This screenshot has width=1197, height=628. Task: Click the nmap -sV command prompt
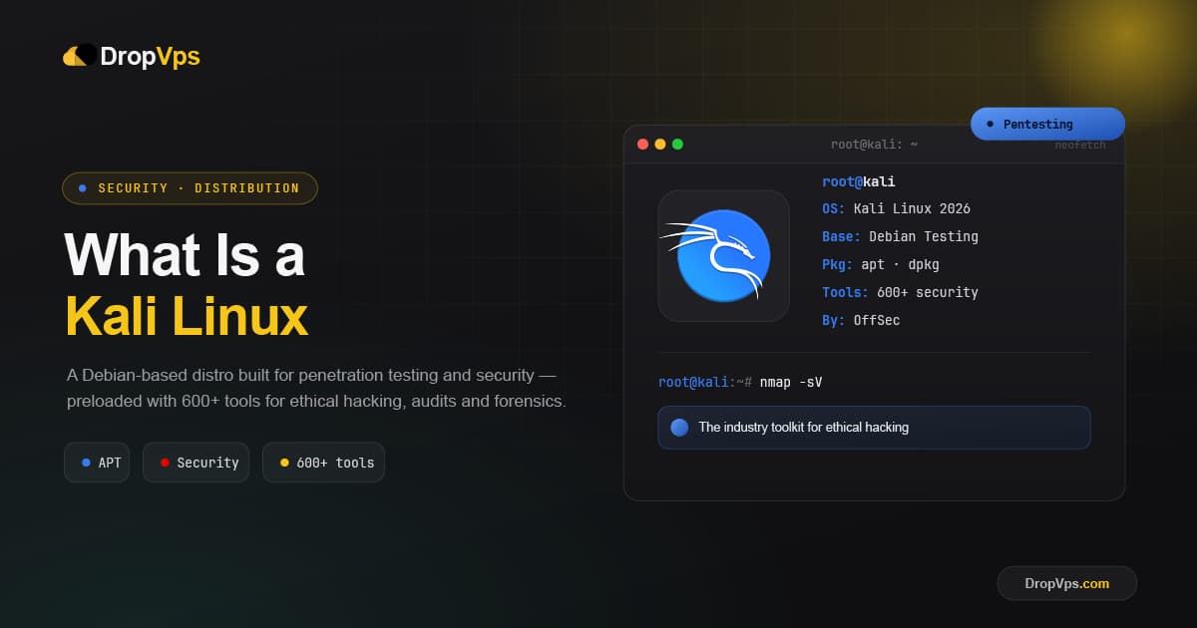(740, 382)
